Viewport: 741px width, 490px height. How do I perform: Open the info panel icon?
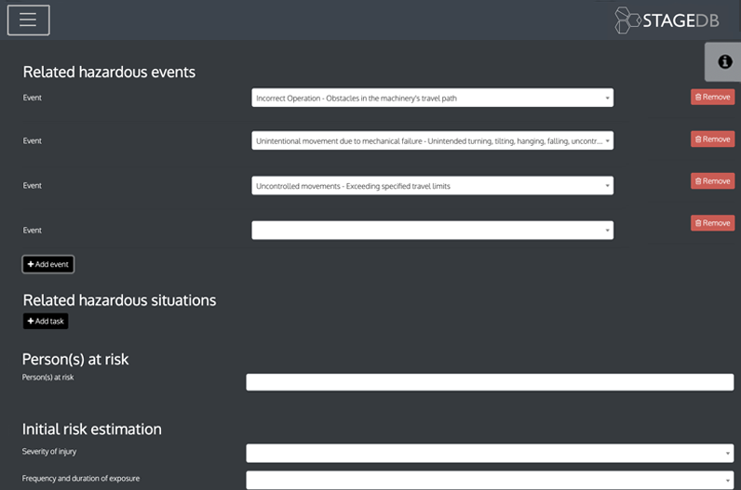(x=724, y=62)
